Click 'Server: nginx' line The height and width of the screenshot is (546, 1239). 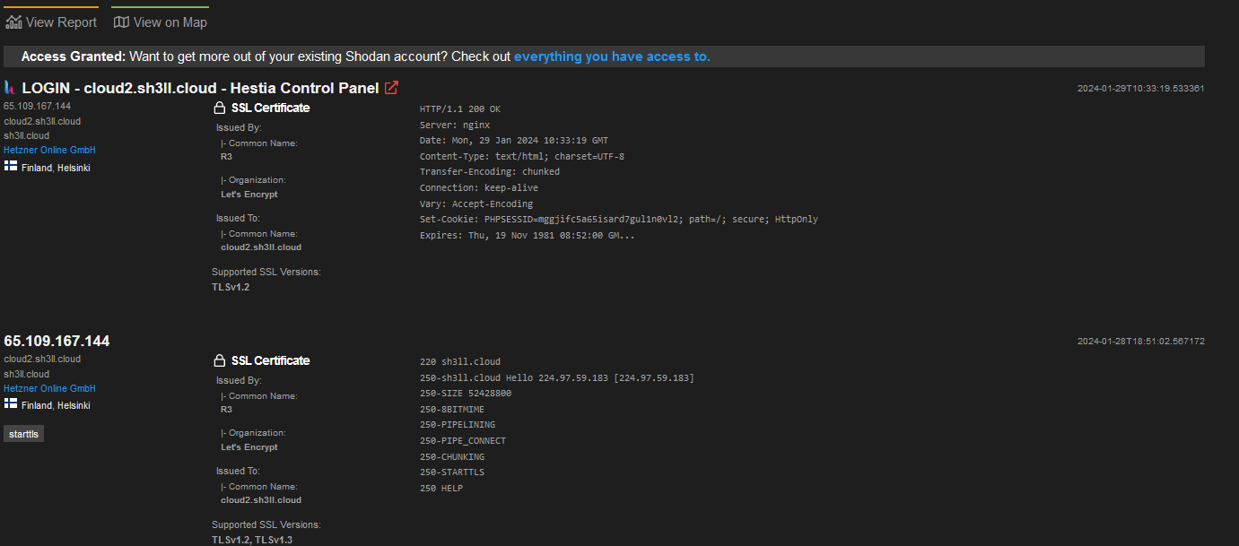click(x=455, y=125)
